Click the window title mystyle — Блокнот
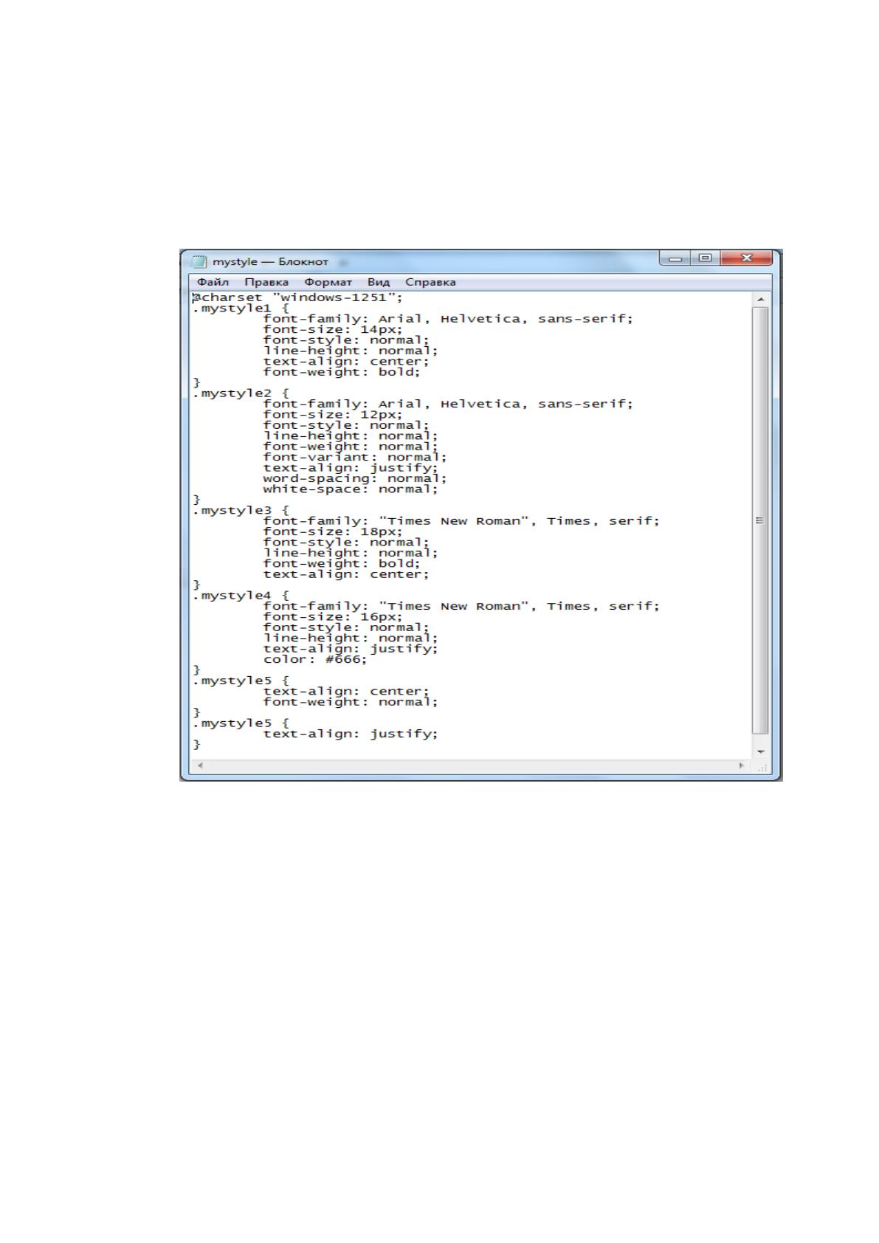The image size is (879, 1243). [270, 261]
